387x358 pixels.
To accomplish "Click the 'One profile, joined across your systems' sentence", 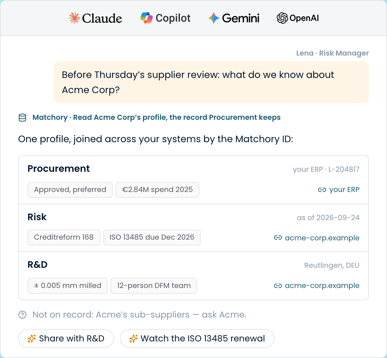I will (x=156, y=139).
